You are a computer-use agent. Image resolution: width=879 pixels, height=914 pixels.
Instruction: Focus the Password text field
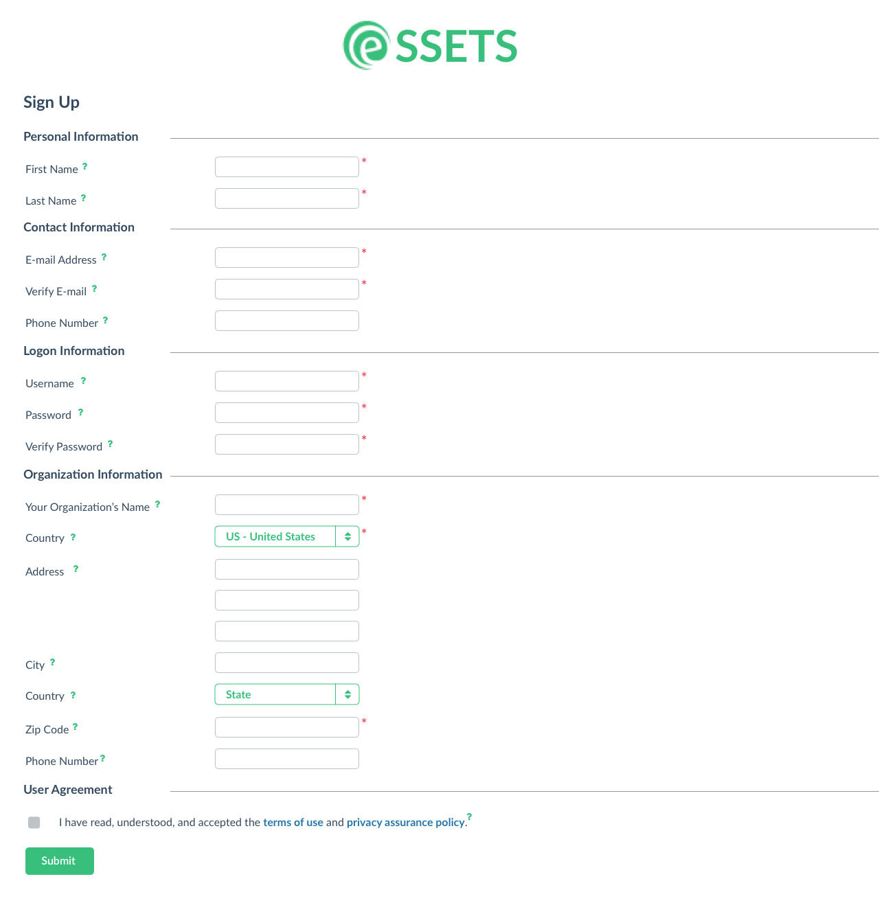[287, 413]
